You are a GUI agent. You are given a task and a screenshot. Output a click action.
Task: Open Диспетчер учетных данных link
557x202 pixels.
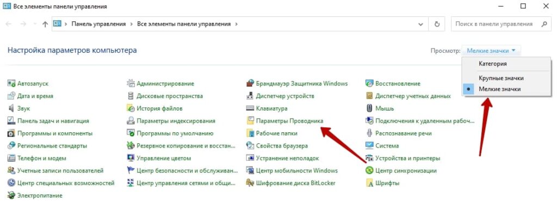point(413,96)
